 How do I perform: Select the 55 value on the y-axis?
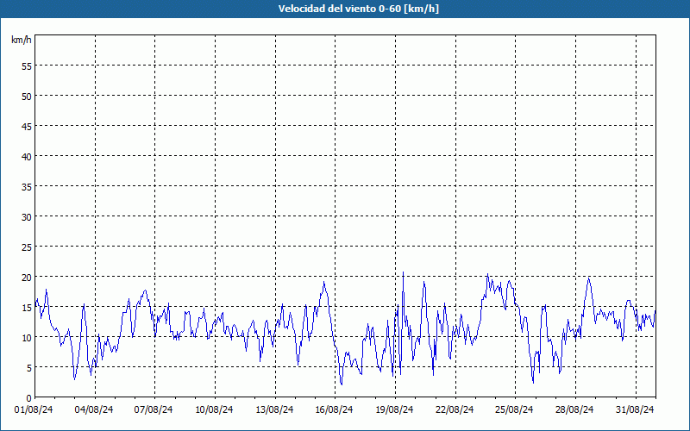tap(27, 66)
